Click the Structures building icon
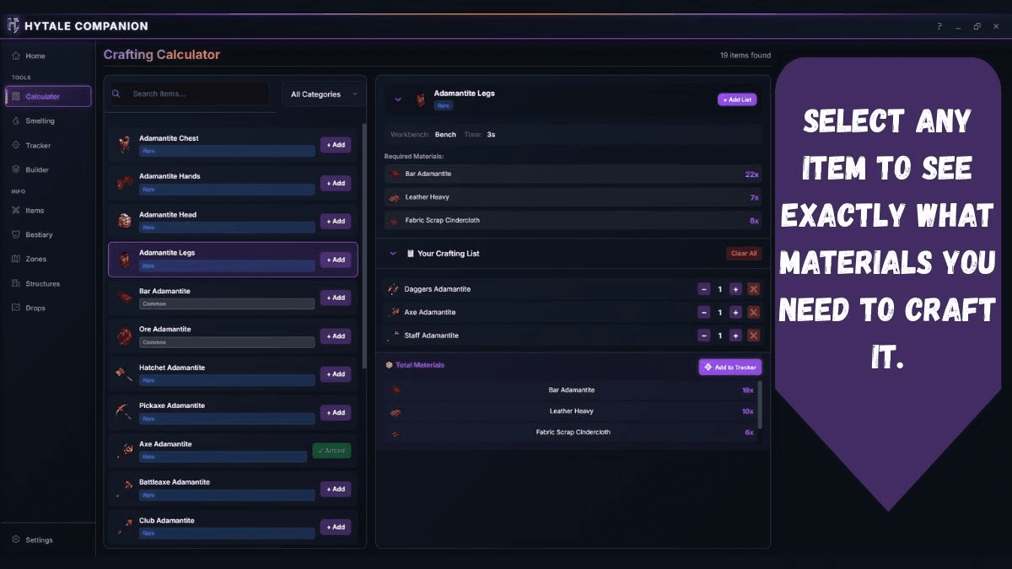The width and height of the screenshot is (1012, 569). tap(16, 284)
